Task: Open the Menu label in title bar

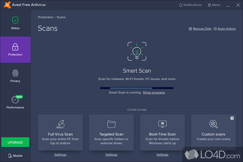Action: coord(216,5)
